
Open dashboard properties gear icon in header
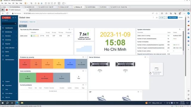157,18
